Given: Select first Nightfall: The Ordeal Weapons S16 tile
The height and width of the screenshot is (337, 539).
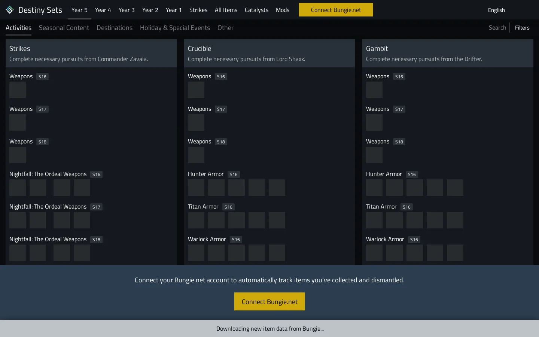Looking at the screenshot, I should (18, 188).
